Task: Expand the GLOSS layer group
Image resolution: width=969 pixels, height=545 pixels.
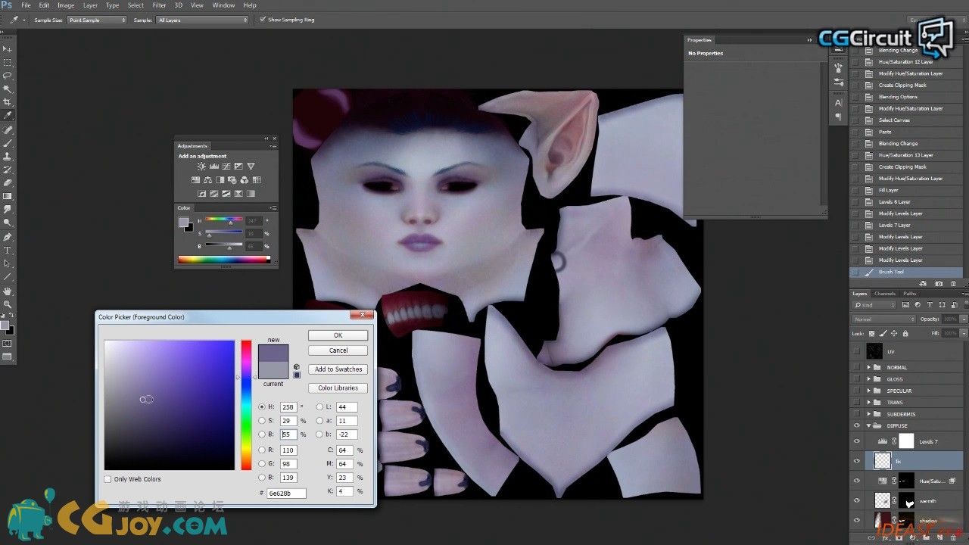Action: click(x=869, y=379)
